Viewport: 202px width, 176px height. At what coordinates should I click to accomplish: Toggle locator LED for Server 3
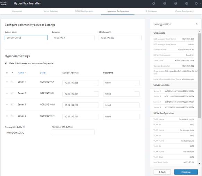pyautogui.click(x=12, y=104)
